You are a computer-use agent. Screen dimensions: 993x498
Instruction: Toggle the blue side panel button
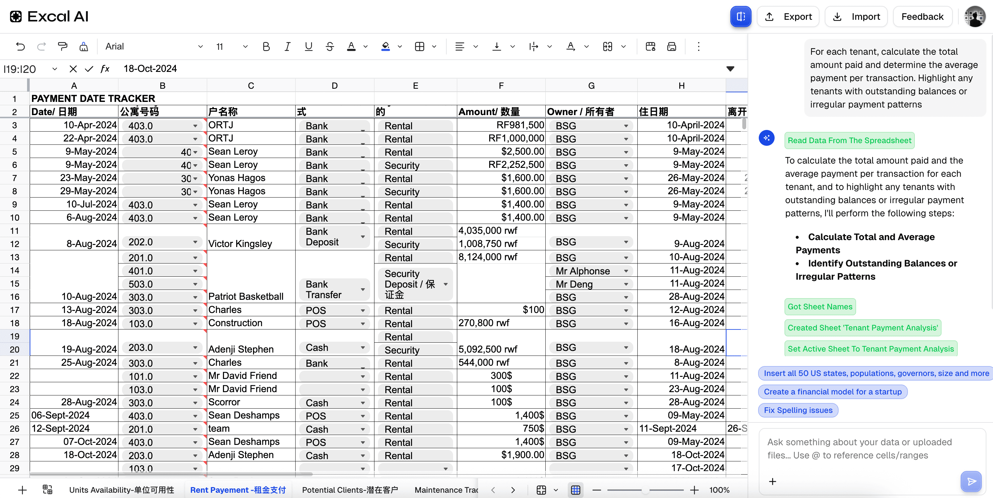tap(741, 16)
